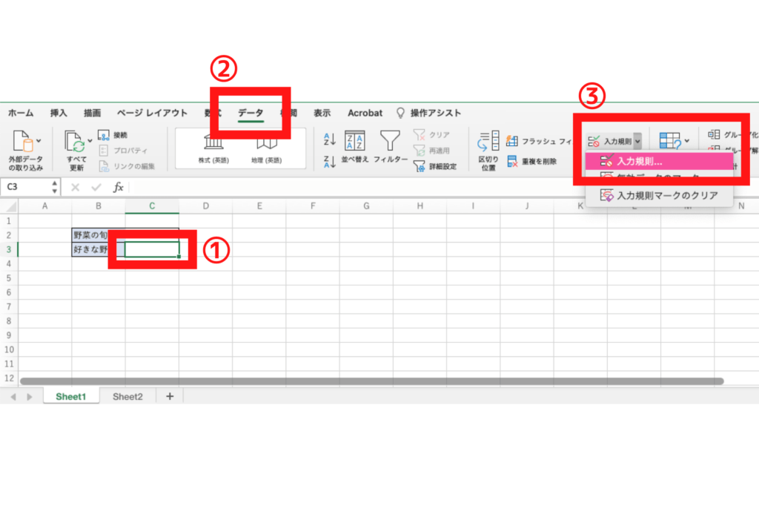Select row 8 header
Screen dimensions: 759x506
pos(9,321)
